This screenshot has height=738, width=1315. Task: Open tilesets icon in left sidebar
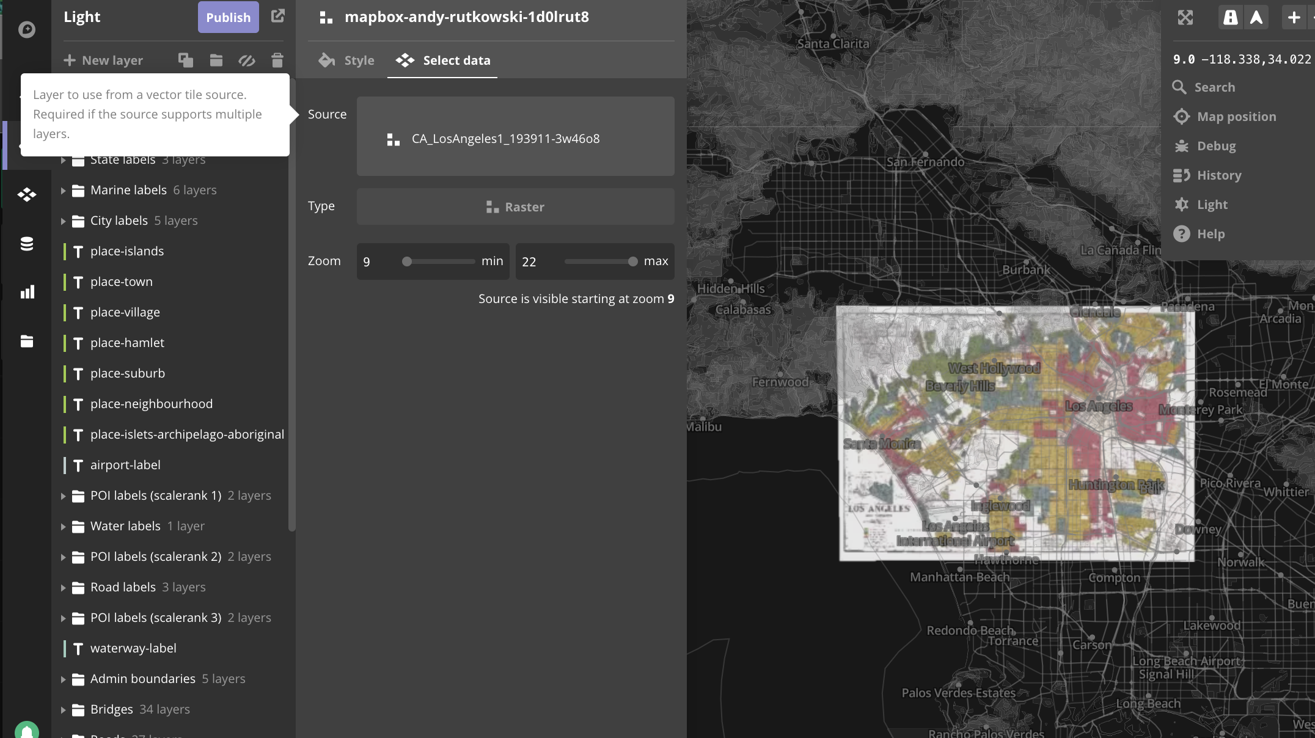point(27,195)
